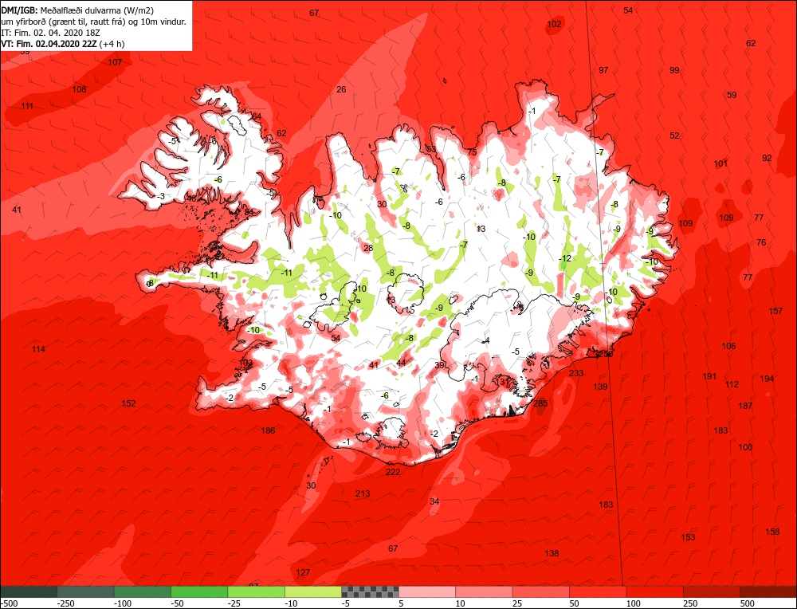Click legend swatch between -100 and -50
Viewport: 797px width, 609px height.
(x=143, y=591)
